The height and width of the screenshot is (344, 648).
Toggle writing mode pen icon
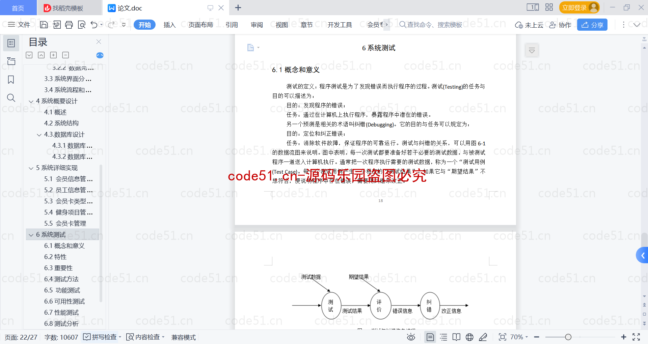coord(483,337)
